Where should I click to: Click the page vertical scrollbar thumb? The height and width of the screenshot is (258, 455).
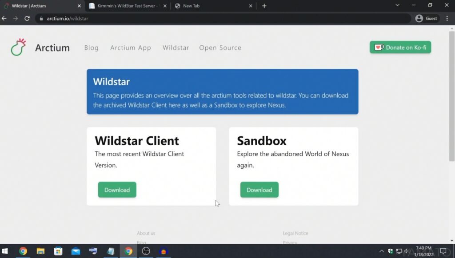coord(452,95)
